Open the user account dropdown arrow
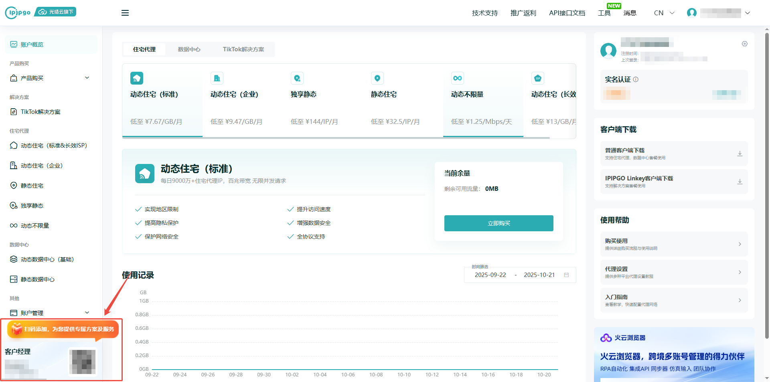770x382 pixels. [748, 13]
